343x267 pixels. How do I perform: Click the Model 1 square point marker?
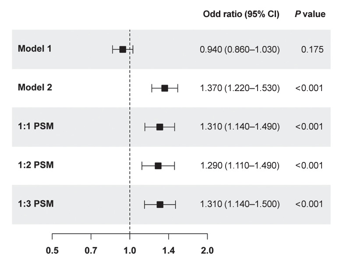tap(123, 49)
